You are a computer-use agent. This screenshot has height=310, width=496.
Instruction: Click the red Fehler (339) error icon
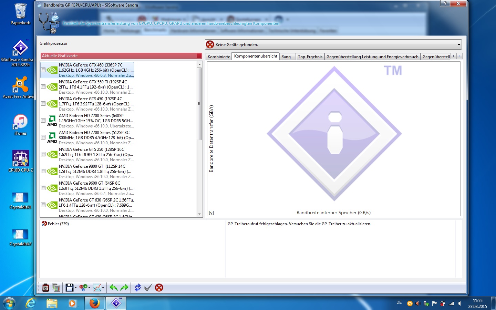[44, 224]
